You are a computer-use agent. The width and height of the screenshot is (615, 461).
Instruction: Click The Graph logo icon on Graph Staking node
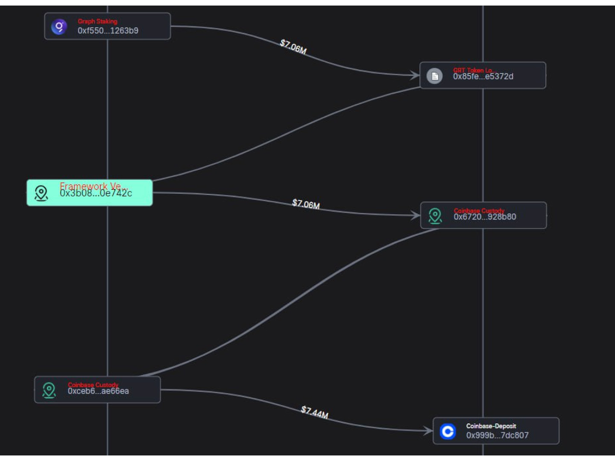59,27
